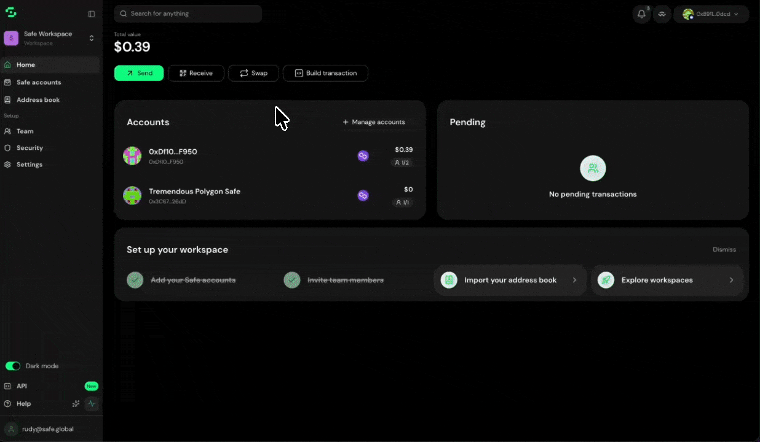Screen dimensions: 760x442
Task: Open the Team page
Action: (50, 131)
